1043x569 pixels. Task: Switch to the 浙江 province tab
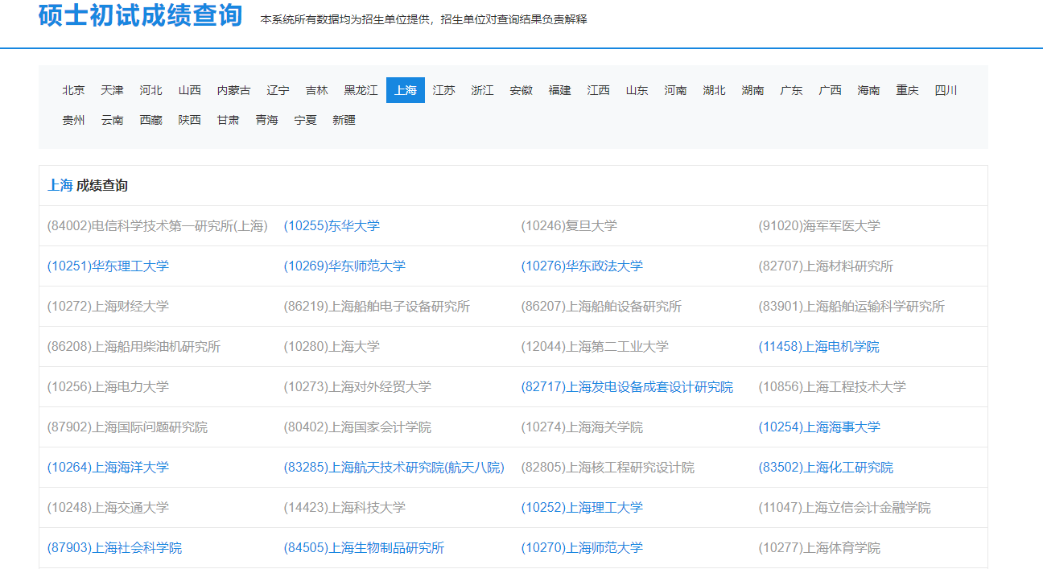(x=482, y=90)
